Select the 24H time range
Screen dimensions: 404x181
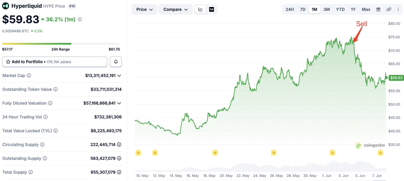coord(290,9)
